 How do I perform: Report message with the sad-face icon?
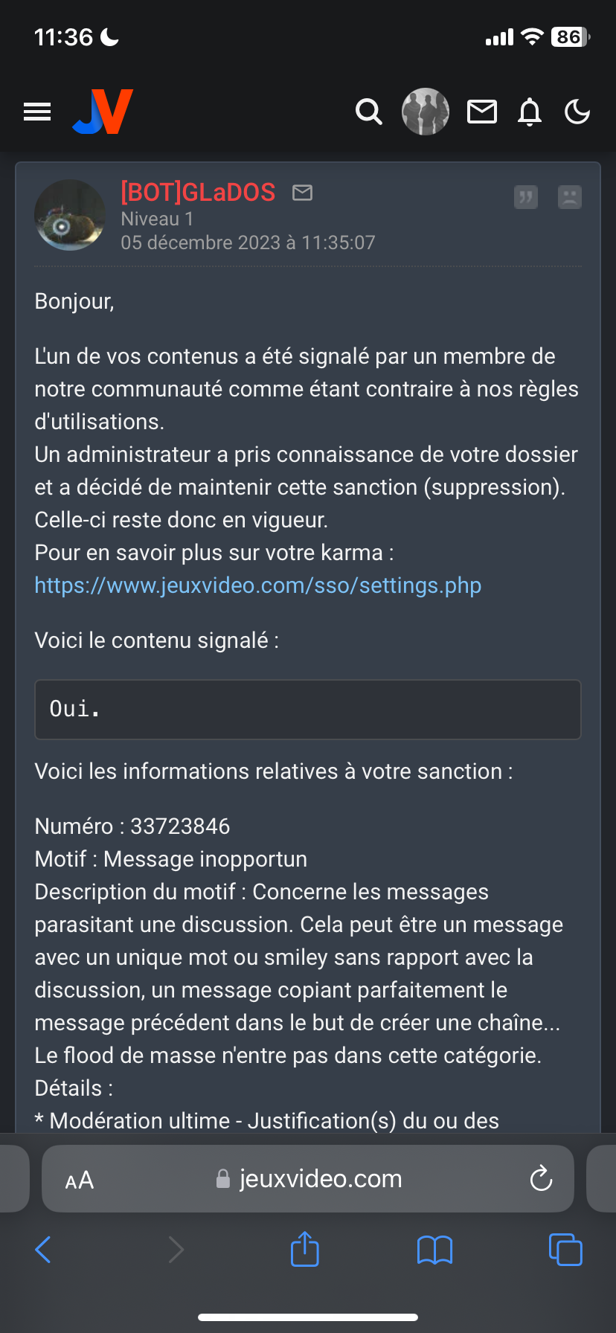click(x=570, y=197)
